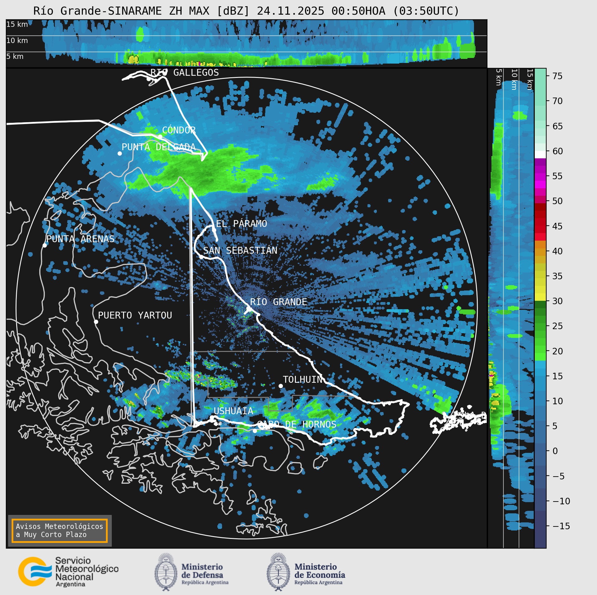This screenshot has height=595, width=597.
Task: Click the PUERTO YARTOU label
Action: tap(135, 315)
